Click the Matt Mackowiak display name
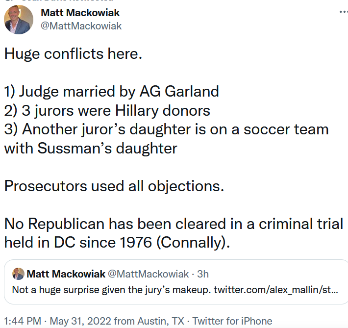348x328 pixels. pyautogui.click(x=80, y=13)
